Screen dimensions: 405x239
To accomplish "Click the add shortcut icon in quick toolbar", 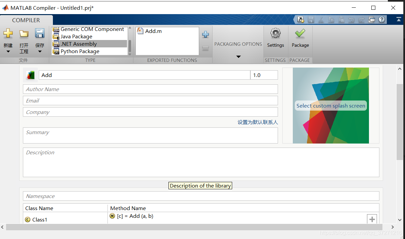I will tap(301, 20).
